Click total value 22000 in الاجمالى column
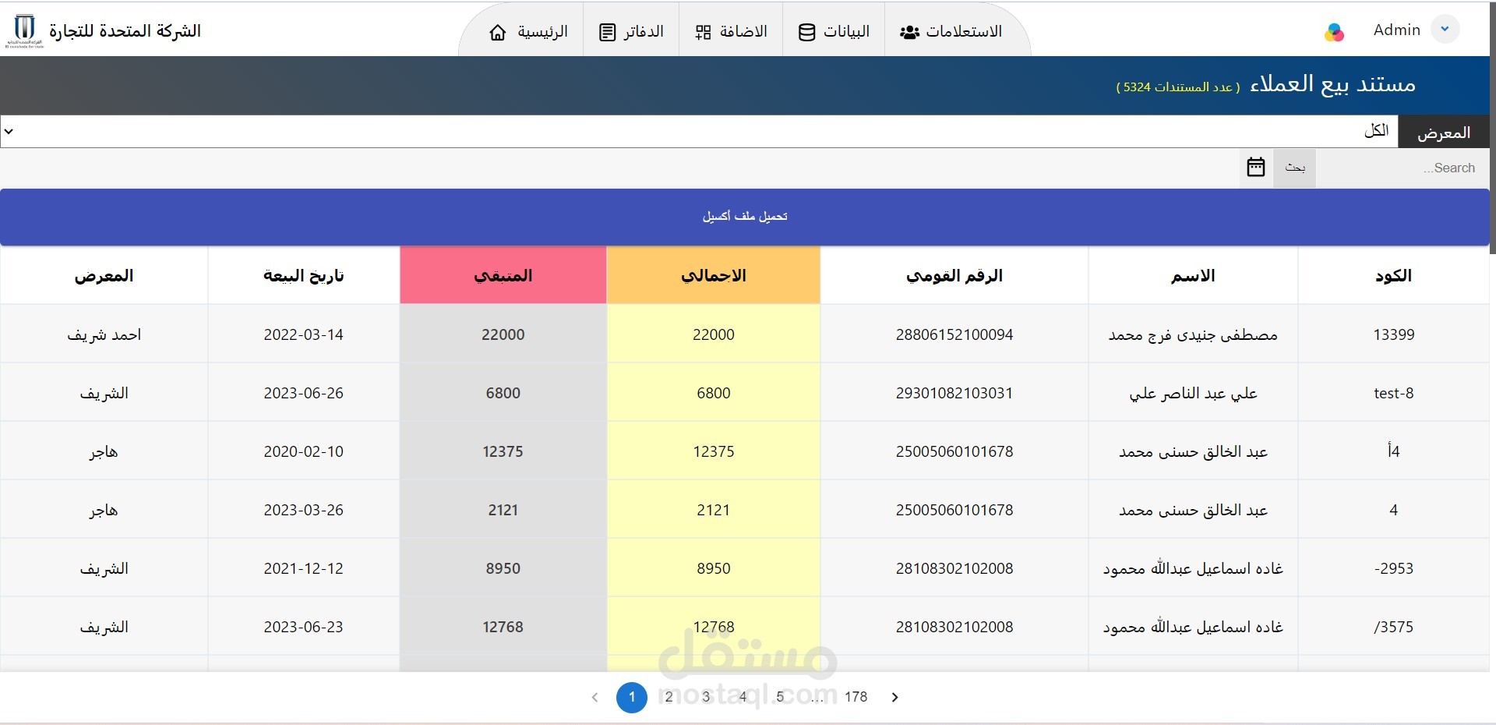This screenshot has height=725, width=1496. coord(714,334)
